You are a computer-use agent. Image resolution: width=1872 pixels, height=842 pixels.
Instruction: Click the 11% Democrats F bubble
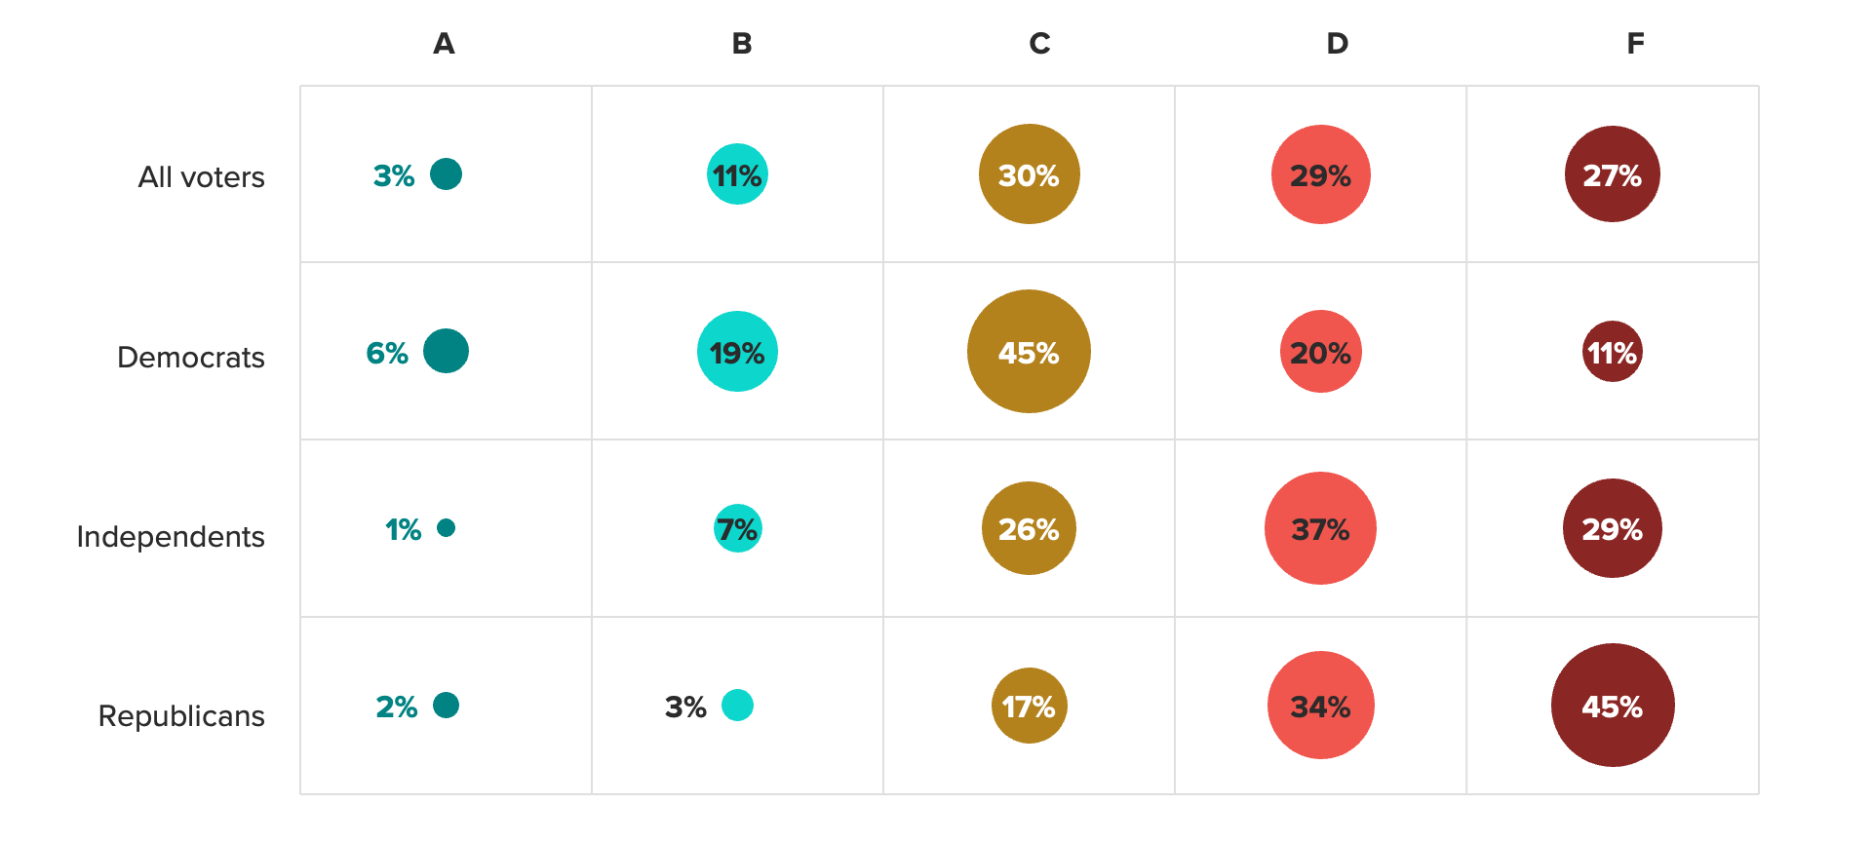tap(1613, 352)
